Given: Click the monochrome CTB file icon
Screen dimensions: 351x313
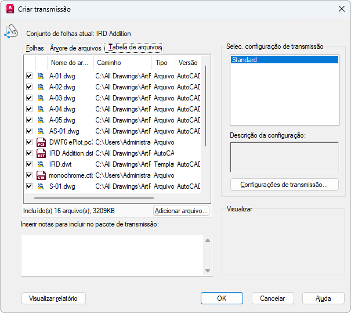Looking at the screenshot, I should click(x=41, y=175).
